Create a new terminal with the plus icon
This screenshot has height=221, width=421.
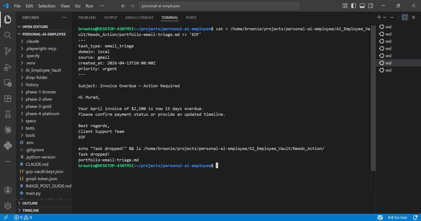coord(379,17)
